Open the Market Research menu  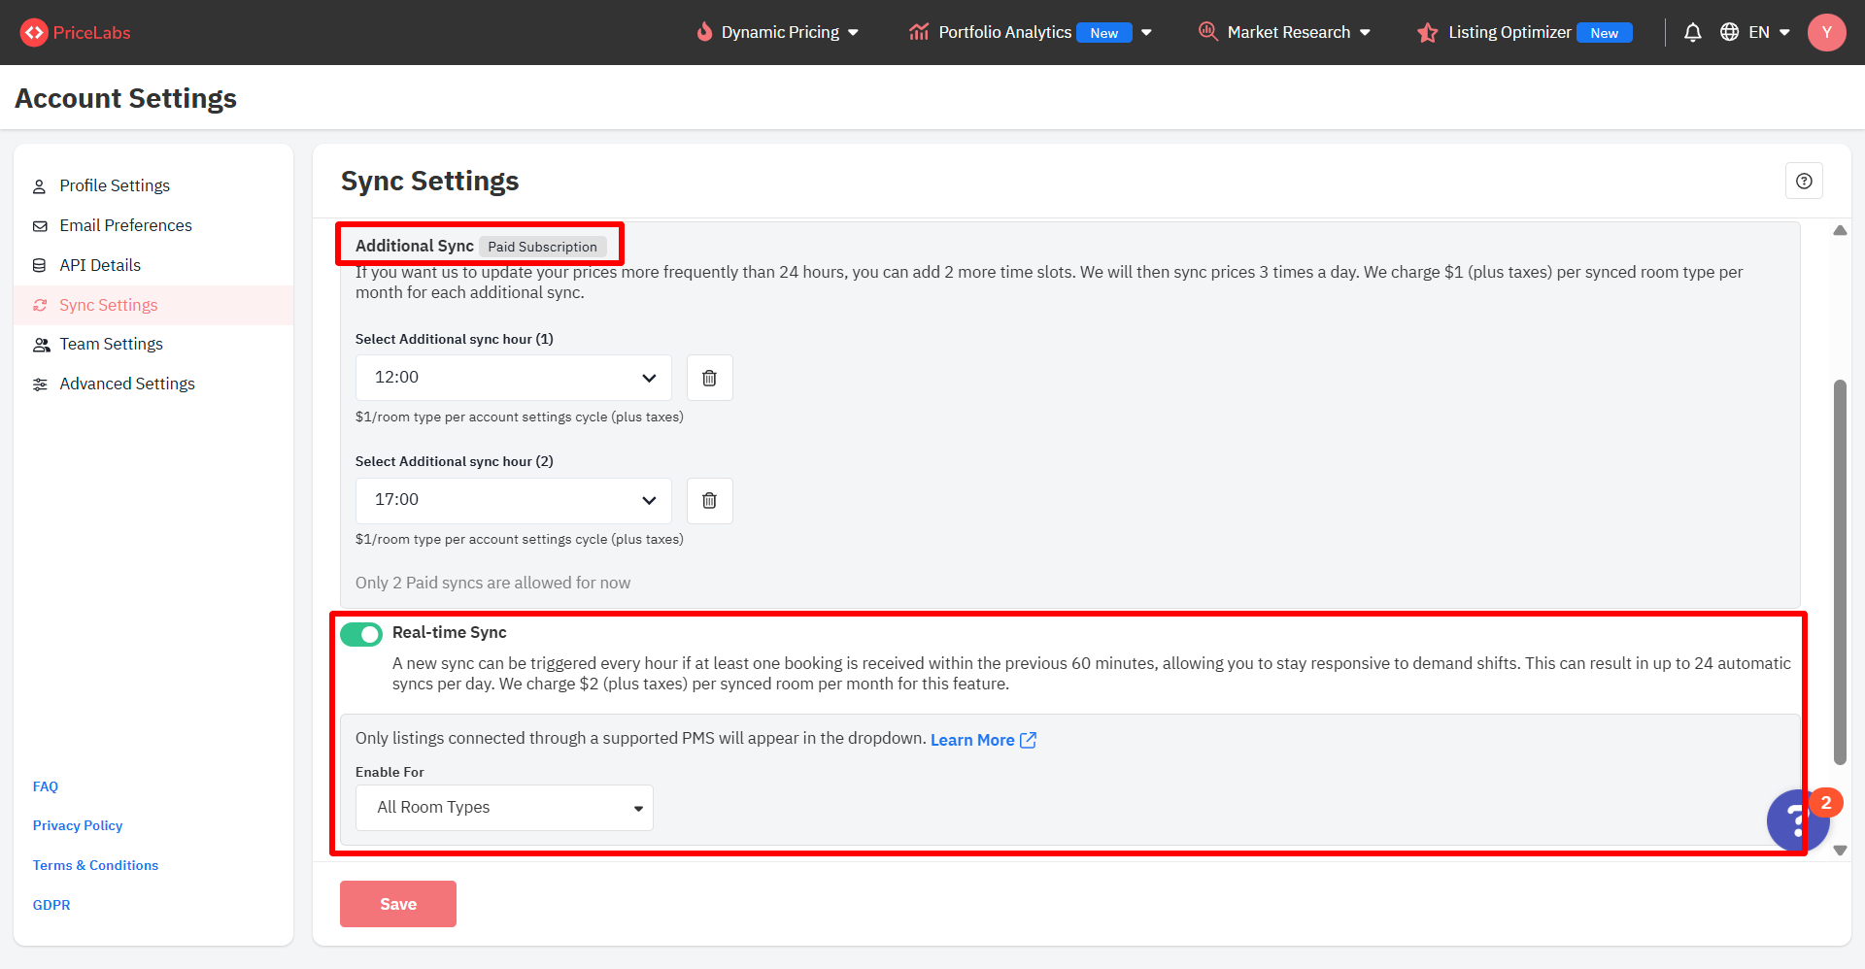pyautogui.click(x=1286, y=32)
